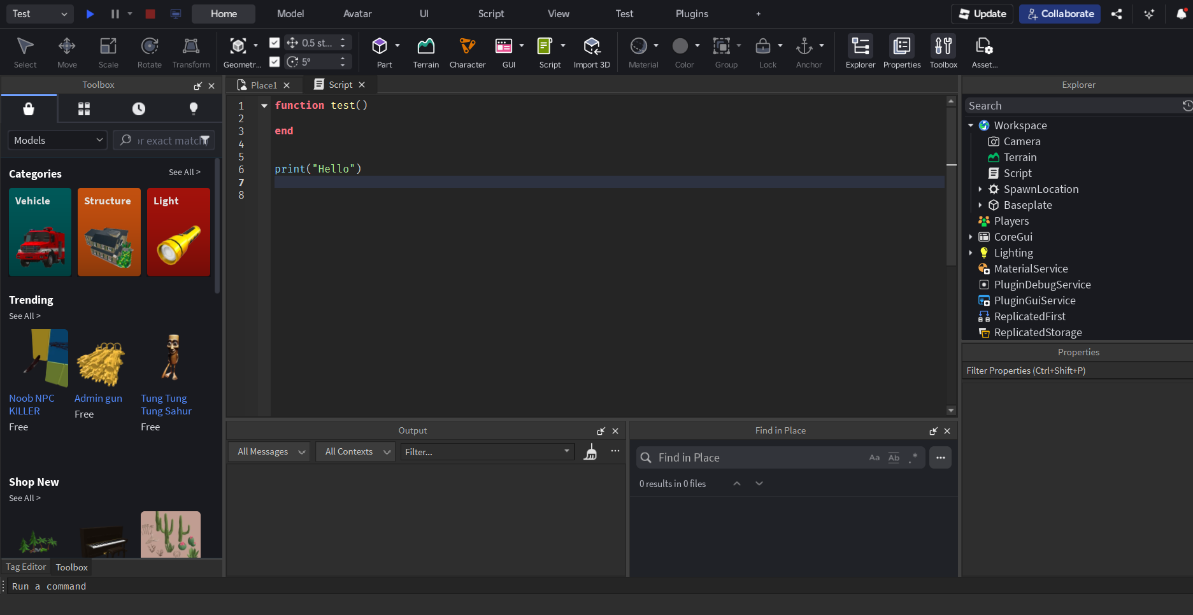Toggle move snapping checkbox
Image resolution: width=1193 pixels, height=615 pixels.
pos(275,42)
